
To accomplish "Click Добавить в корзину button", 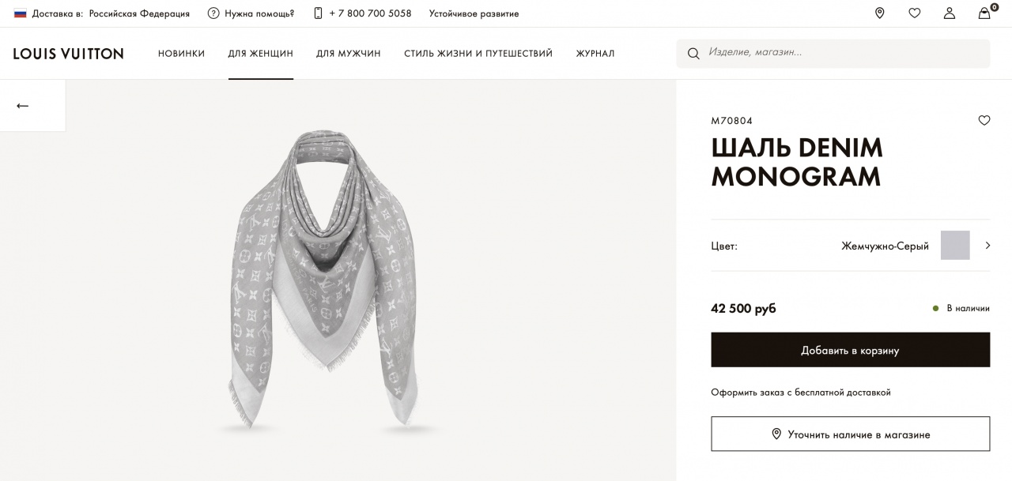I will 850,350.
